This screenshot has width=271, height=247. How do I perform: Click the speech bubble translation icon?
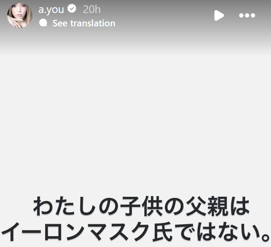(x=43, y=23)
